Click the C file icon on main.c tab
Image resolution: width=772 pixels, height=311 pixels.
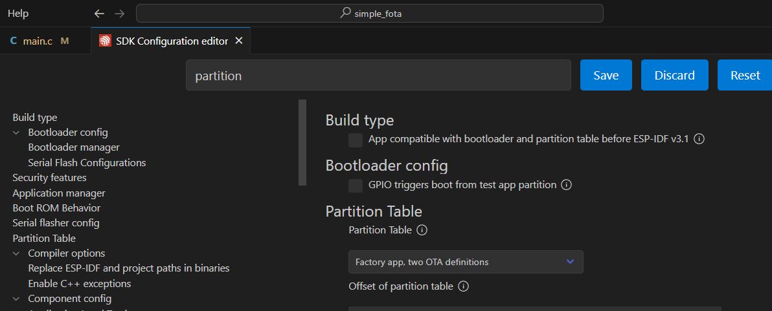[14, 41]
